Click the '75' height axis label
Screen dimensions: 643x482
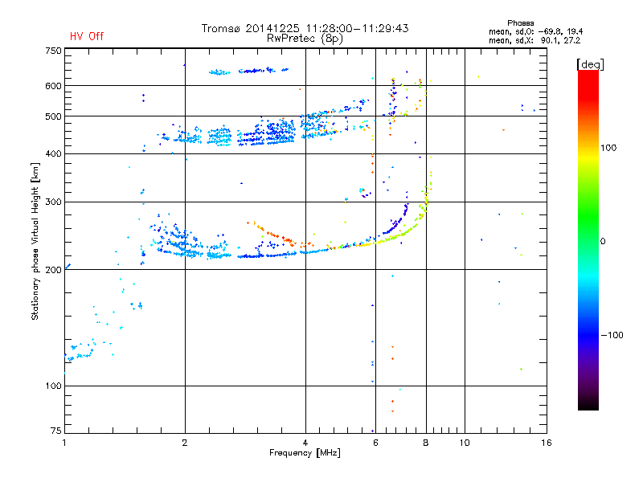click(56, 431)
